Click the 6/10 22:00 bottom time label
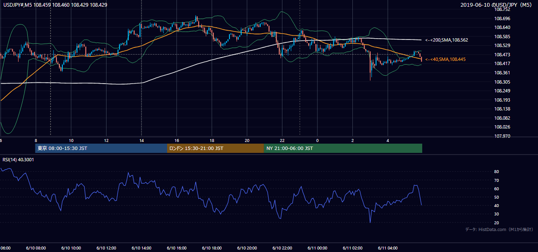 282,248
